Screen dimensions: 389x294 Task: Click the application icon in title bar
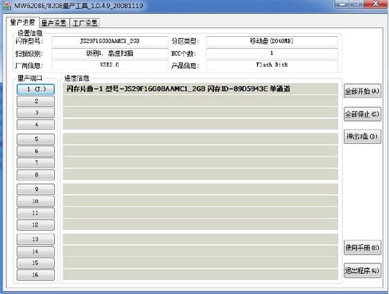pyautogui.click(x=7, y=6)
